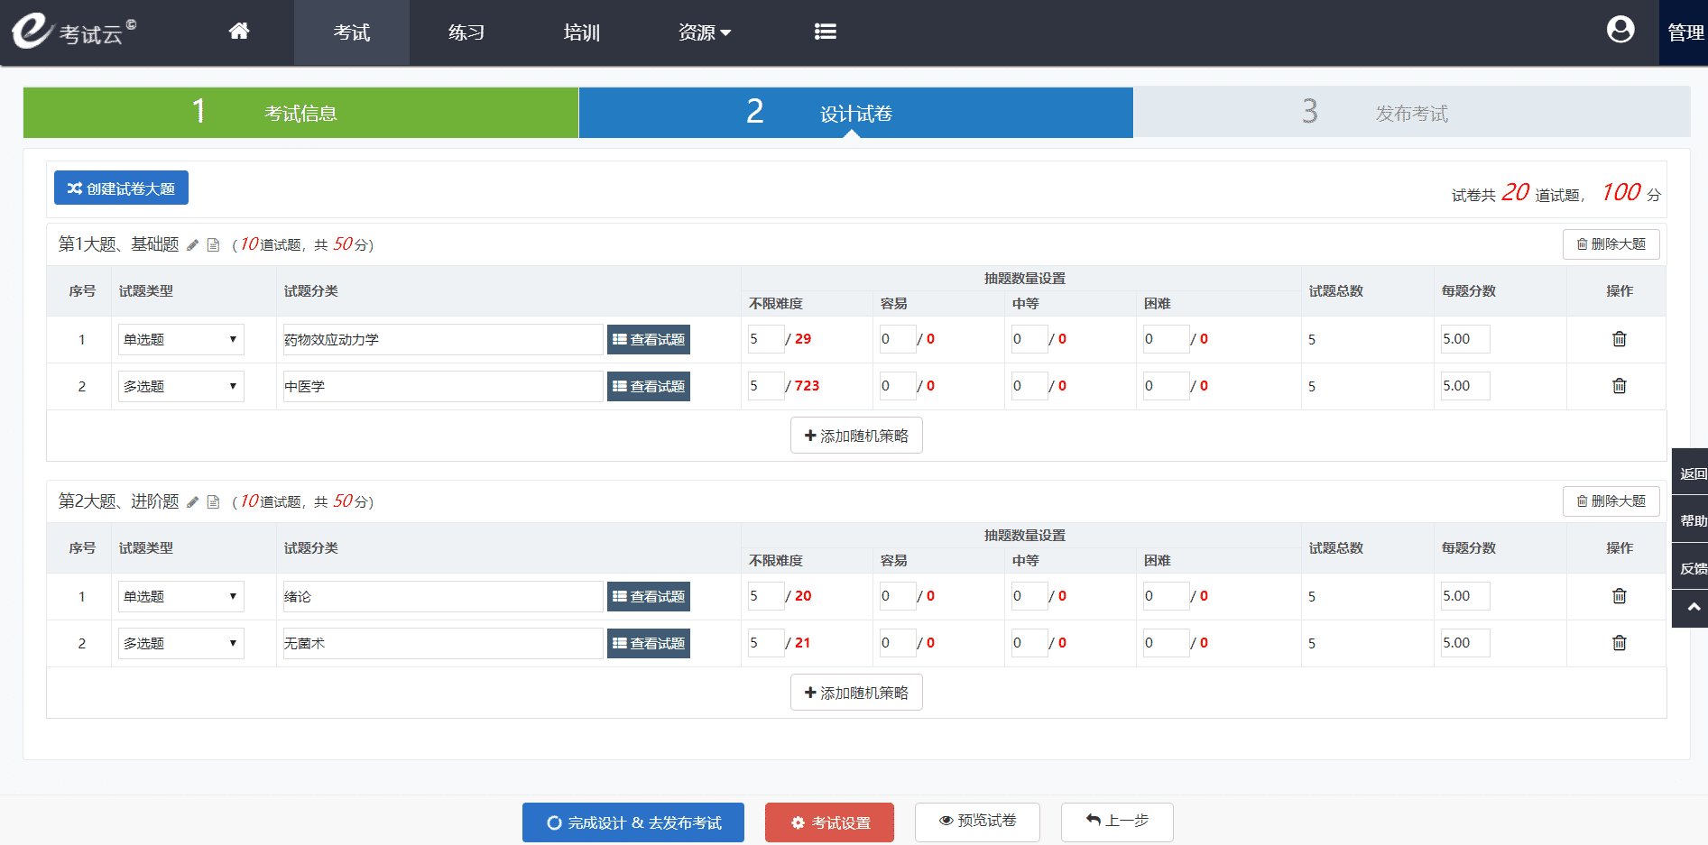The height and width of the screenshot is (845, 1708).
Task: Click the user profile avatar icon
Action: pos(1620,31)
